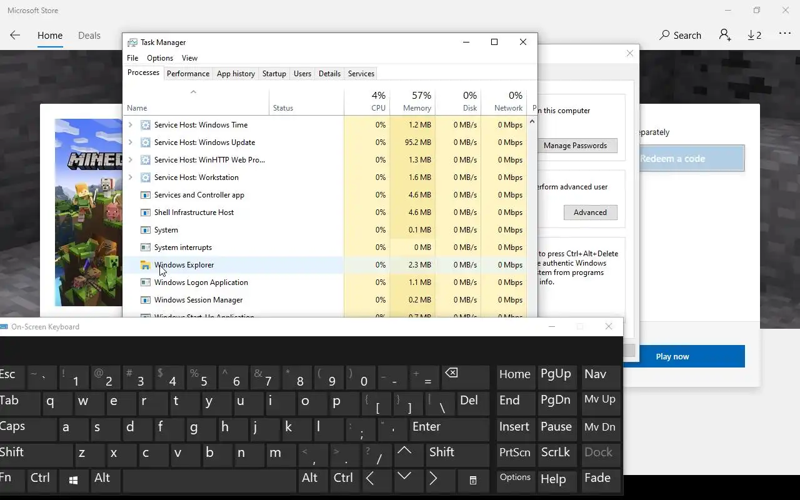Toggle the Nav key on keyboard
This screenshot has width=800, height=500.
click(x=600, y=377)
